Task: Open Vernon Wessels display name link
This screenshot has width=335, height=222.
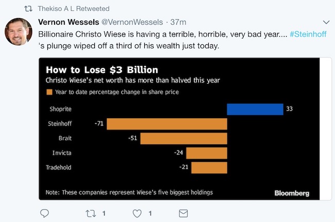Action: point(69,22)
